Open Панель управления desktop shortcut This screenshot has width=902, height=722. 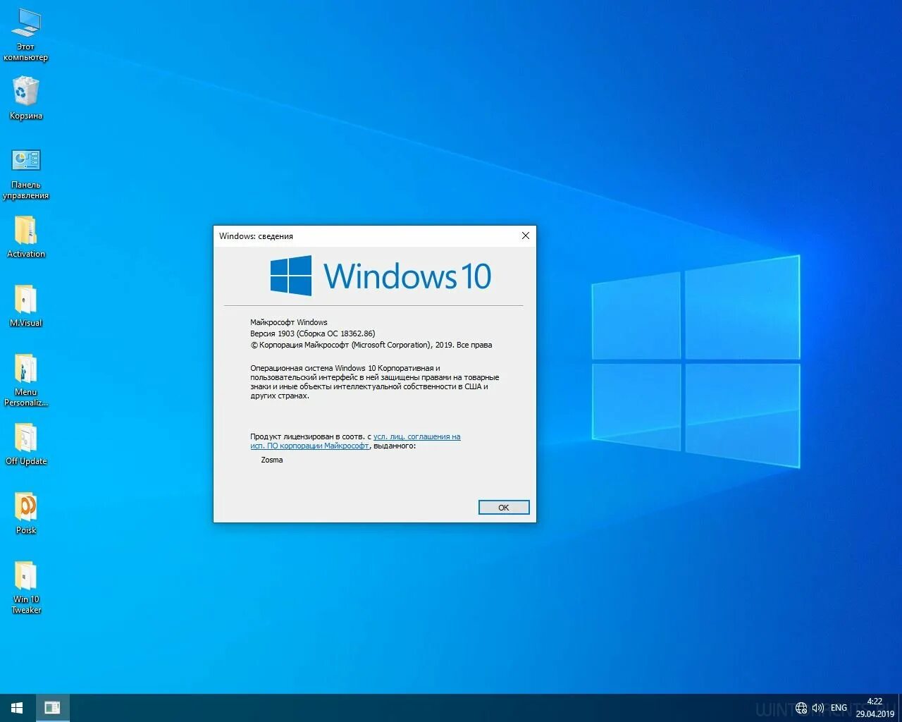point(26,173)
